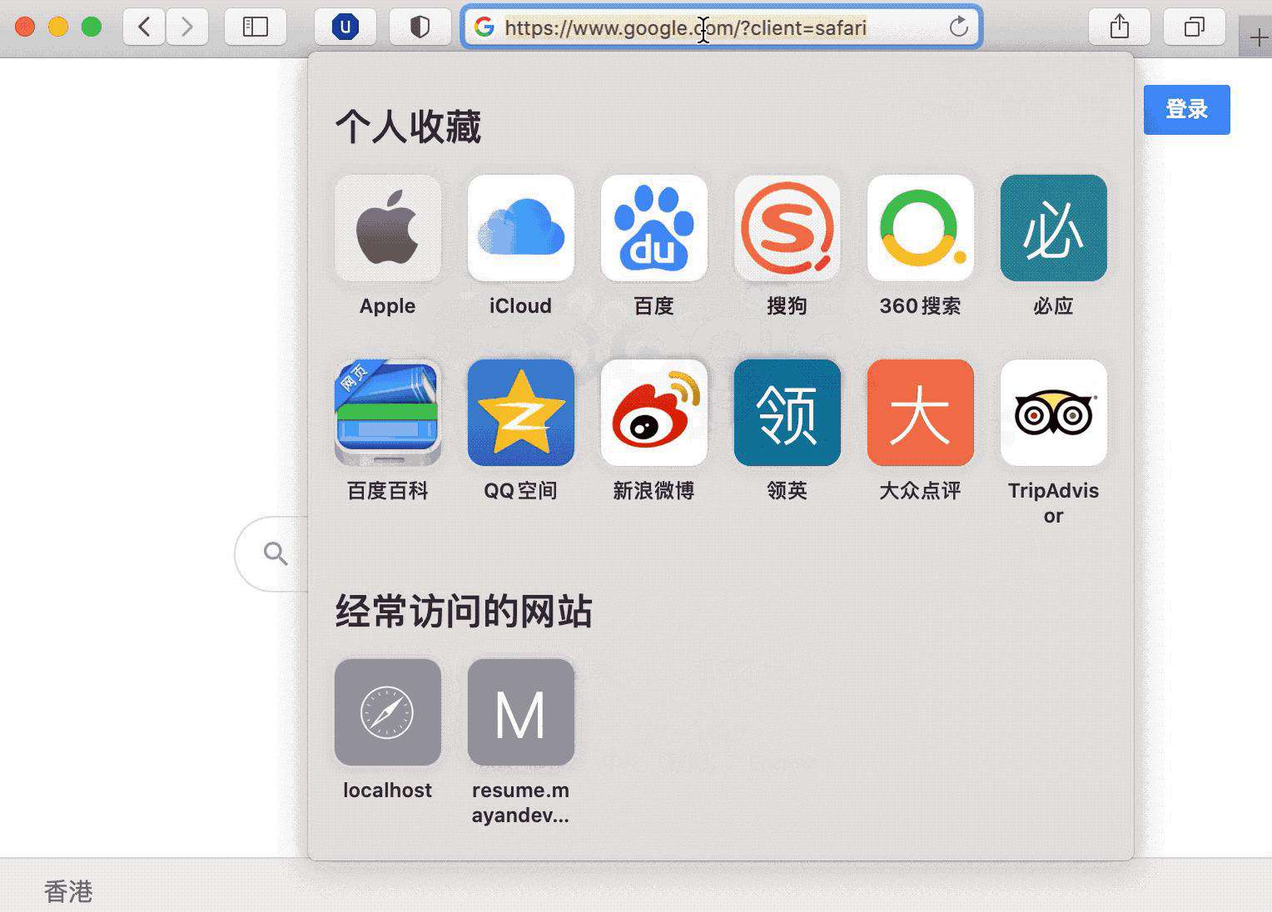
Task: Open the 大众点评 favorite
Action: click(x=920, y=413)
